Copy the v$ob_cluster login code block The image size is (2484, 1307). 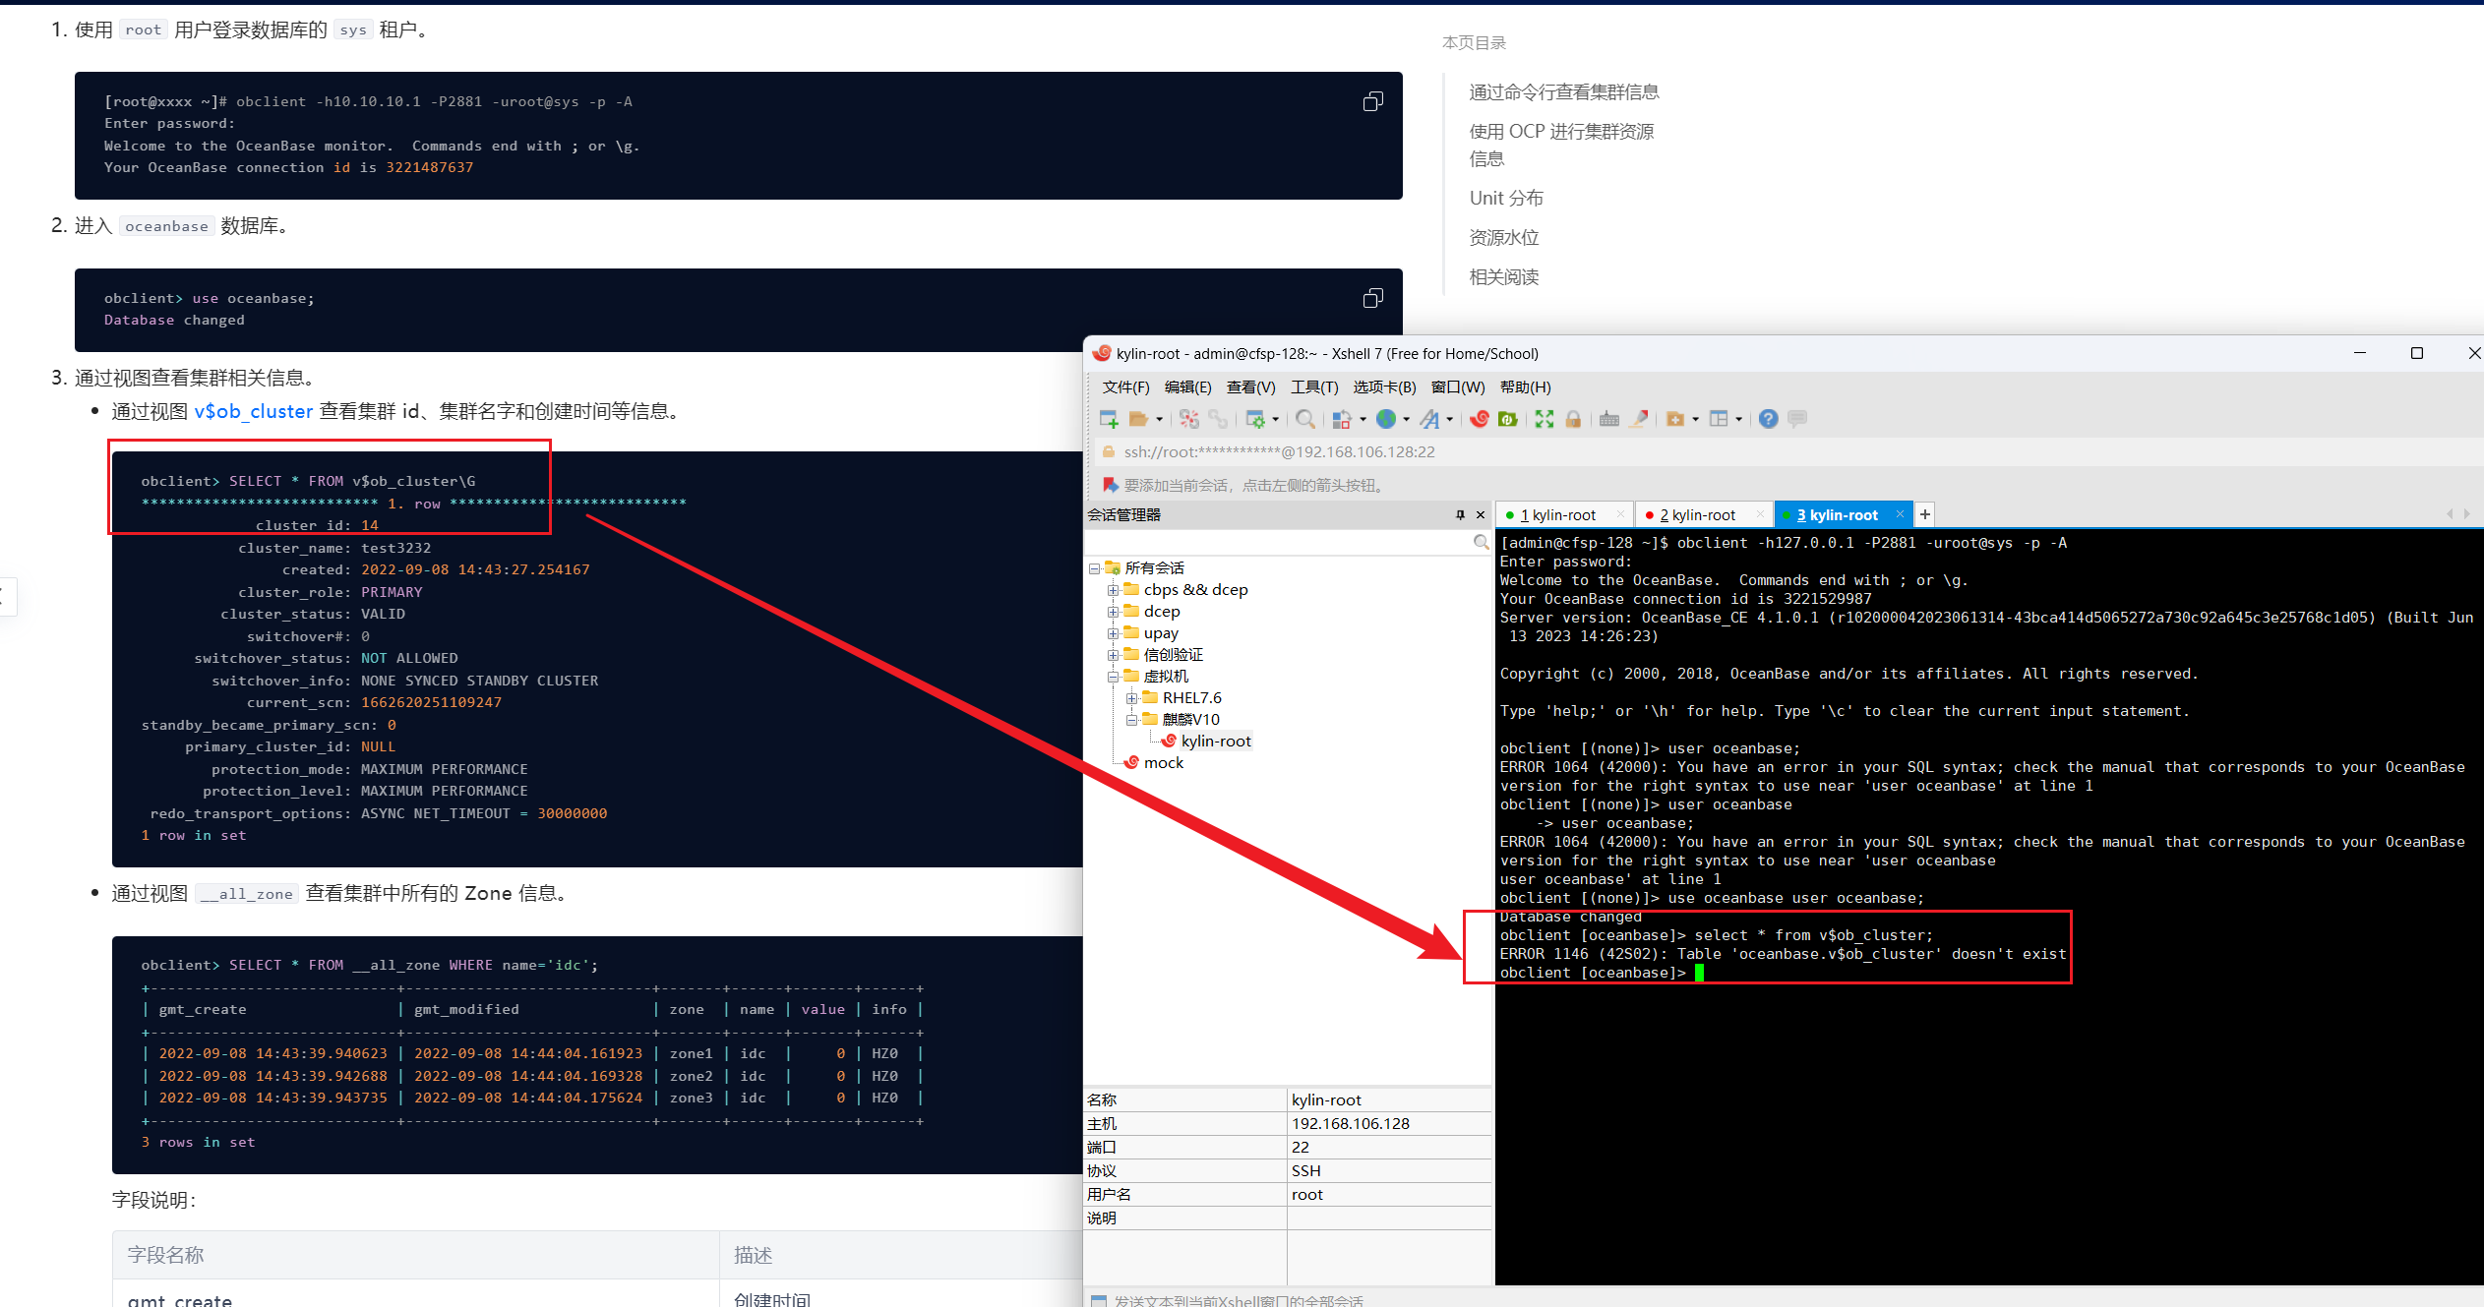[x=1372, y=102]
